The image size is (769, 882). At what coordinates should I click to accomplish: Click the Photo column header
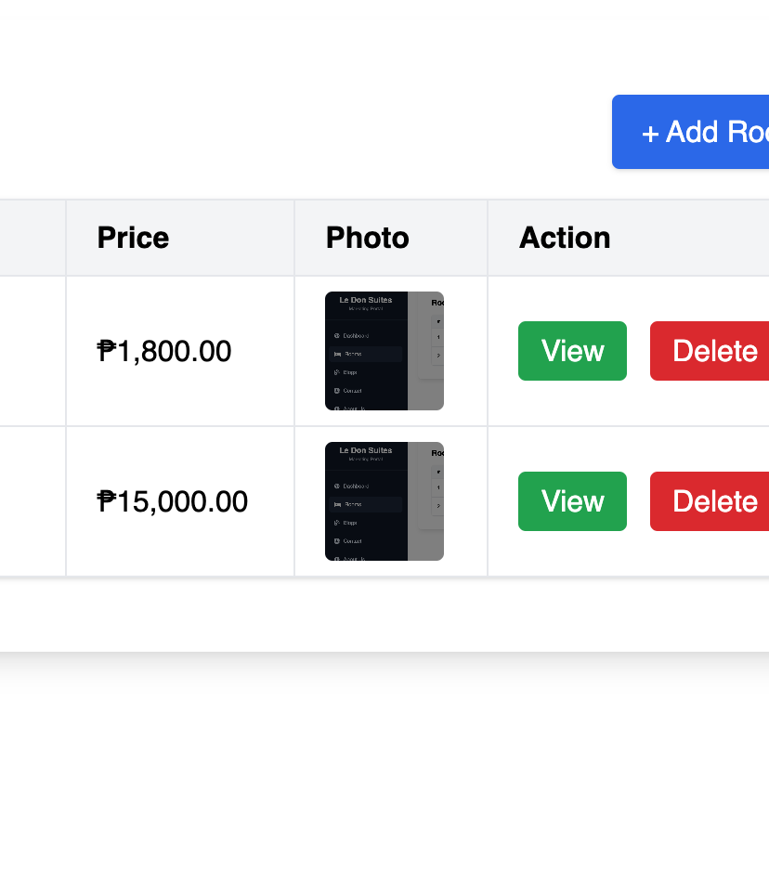pyautogui.click(x=367, y=238)
